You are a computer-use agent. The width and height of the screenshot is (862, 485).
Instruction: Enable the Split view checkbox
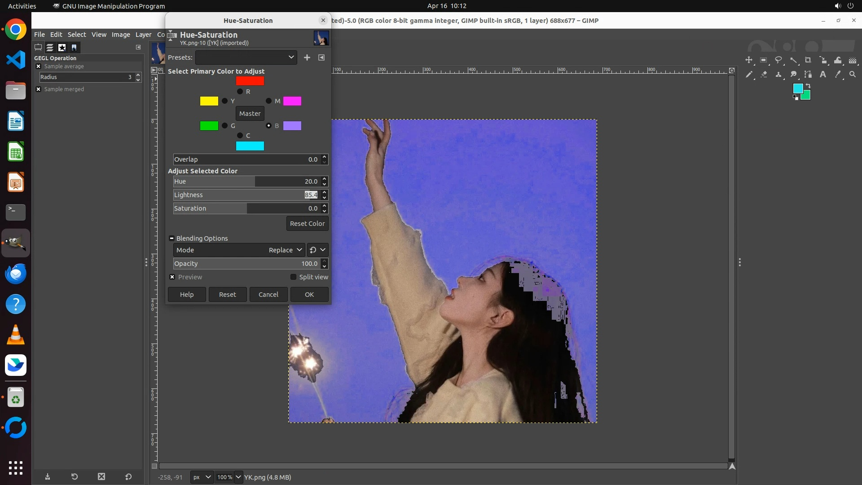coord(294,277)
